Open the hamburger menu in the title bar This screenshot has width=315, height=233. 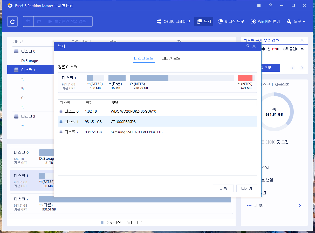(x=259, y=5)
